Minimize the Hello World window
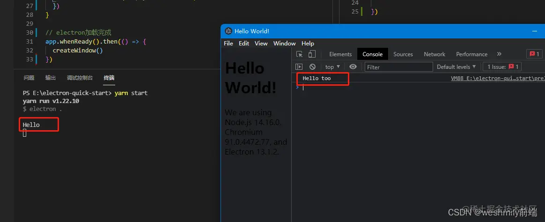Image resolution: width=545 pixels, height=222 pixels. (535, 31)
